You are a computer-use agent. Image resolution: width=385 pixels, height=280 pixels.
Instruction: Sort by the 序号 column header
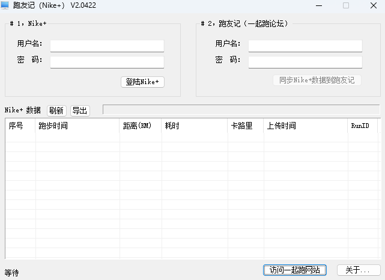(20, 126)
